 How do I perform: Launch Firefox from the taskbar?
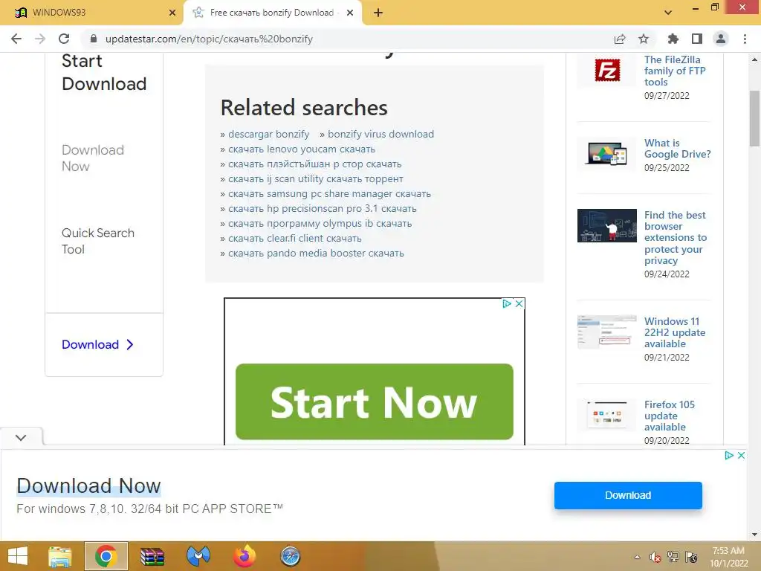[244, 556]
